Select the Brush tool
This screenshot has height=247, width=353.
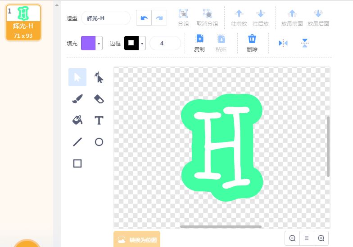pyautogui.click(x=77, y=99)
